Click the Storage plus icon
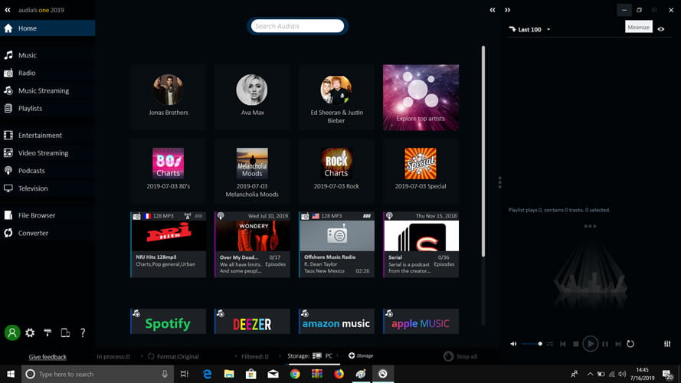Viewport: 681px width, 383px height. point(352,356)
